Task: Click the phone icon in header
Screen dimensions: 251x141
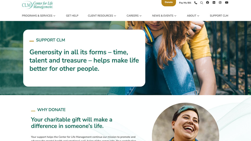Action: pyautogui.click(x=195, y=3)
